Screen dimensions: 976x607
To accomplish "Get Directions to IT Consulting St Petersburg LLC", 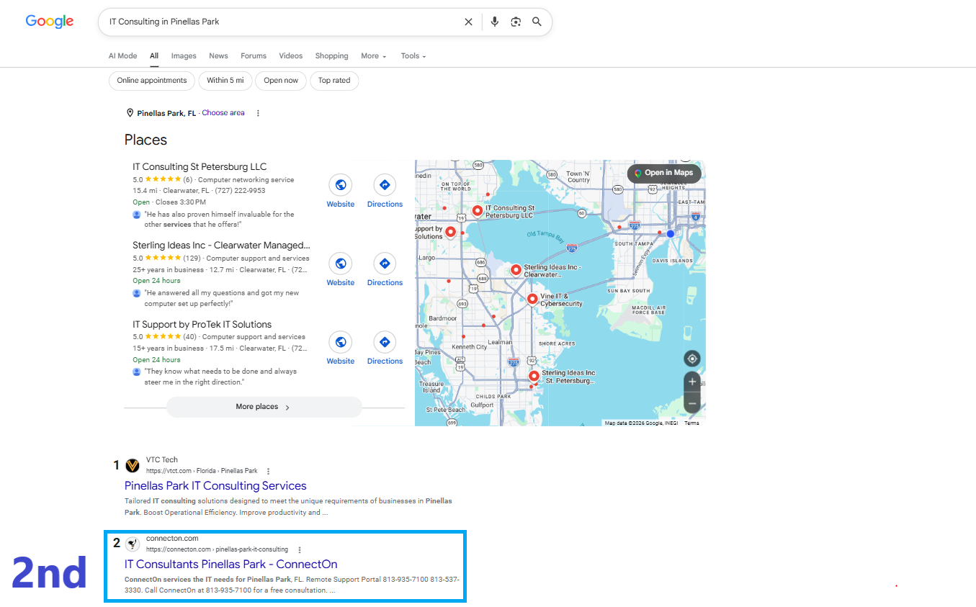I will pyautogui.click(x=385, y=191).
